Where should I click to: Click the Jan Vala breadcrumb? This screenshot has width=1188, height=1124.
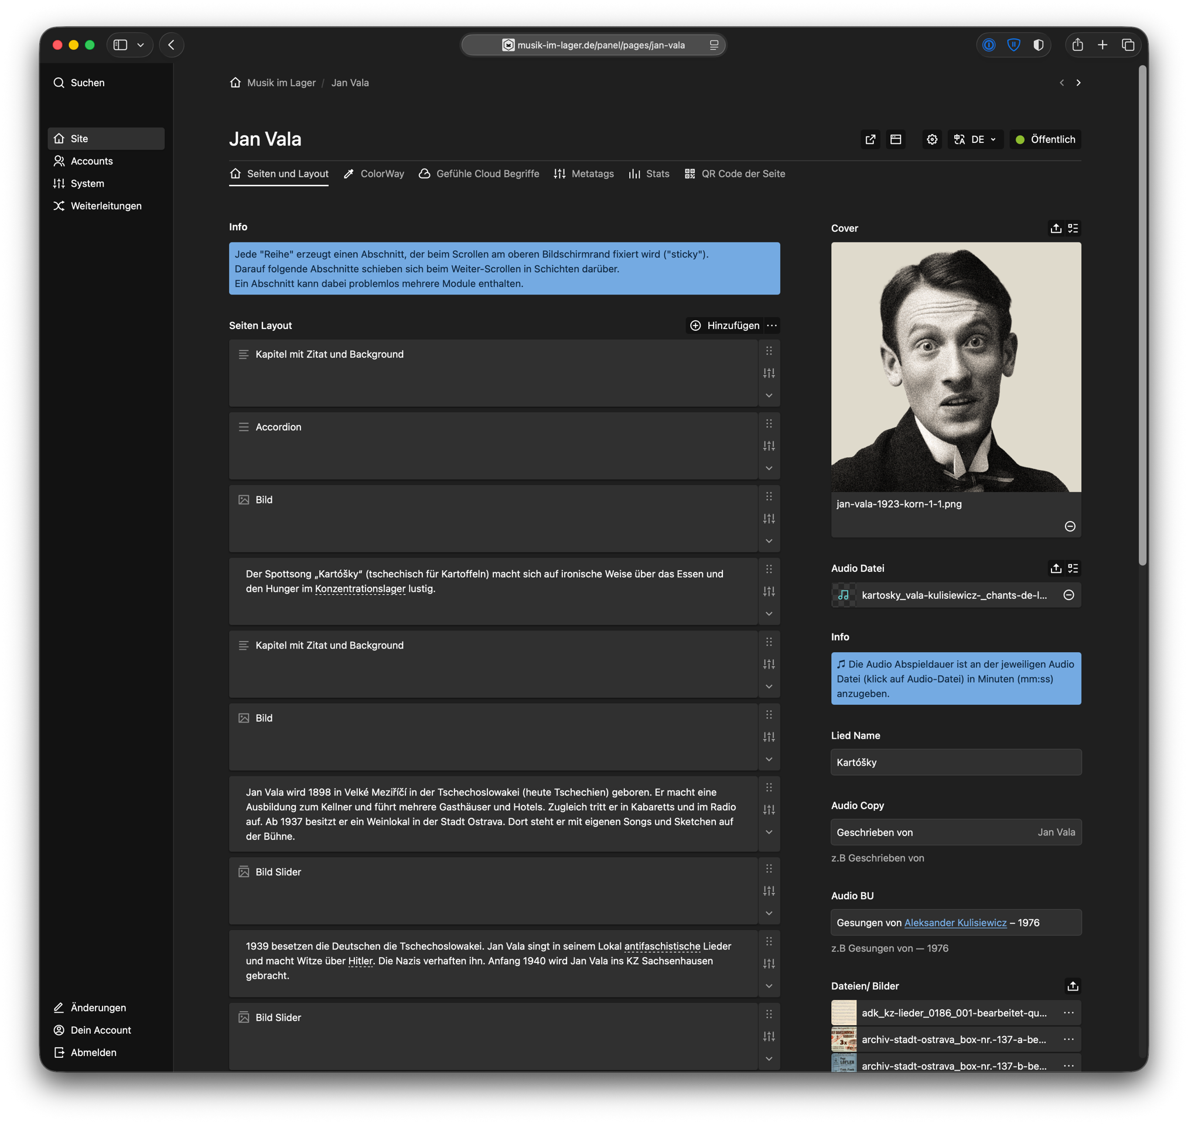[x=350, y=83]
